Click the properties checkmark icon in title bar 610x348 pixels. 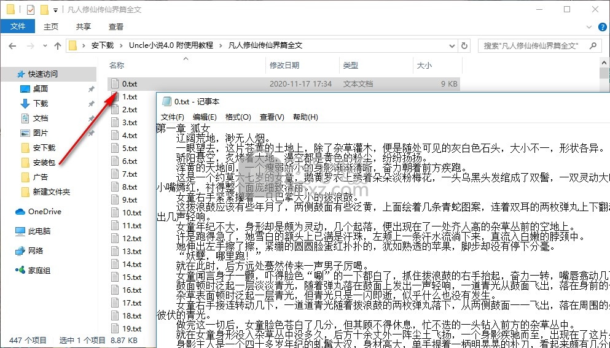click(x=30, y=9)
